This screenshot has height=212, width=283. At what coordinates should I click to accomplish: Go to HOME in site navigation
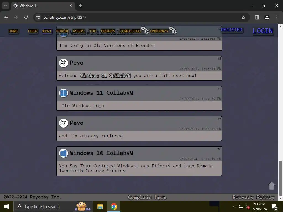(x=13, y=31)
